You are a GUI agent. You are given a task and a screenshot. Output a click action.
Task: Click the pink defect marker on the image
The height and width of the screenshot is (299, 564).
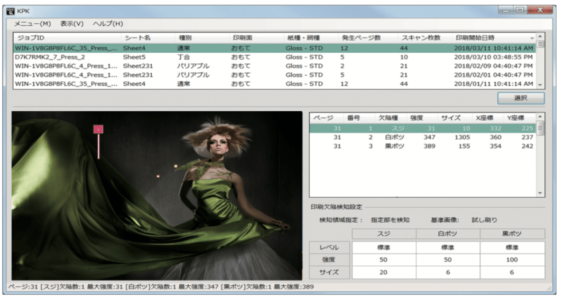pyautogui.click(x=98, y=129)
